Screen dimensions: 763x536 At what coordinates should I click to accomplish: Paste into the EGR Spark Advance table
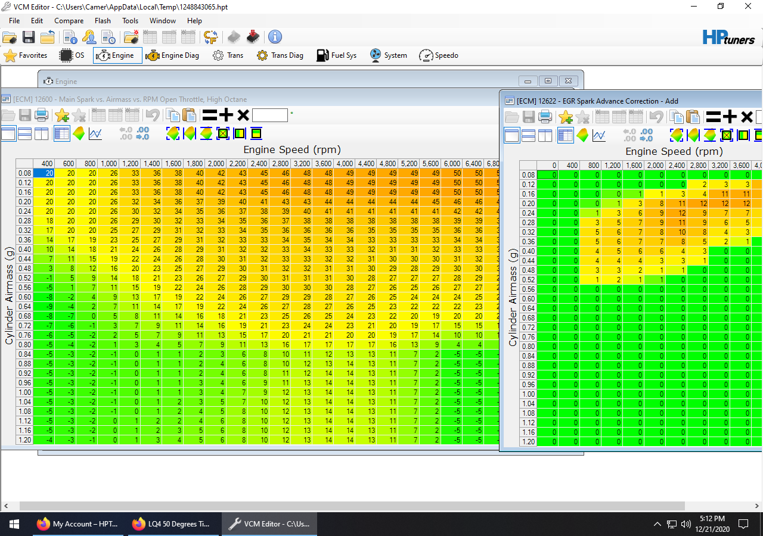(x=693, y=117)
